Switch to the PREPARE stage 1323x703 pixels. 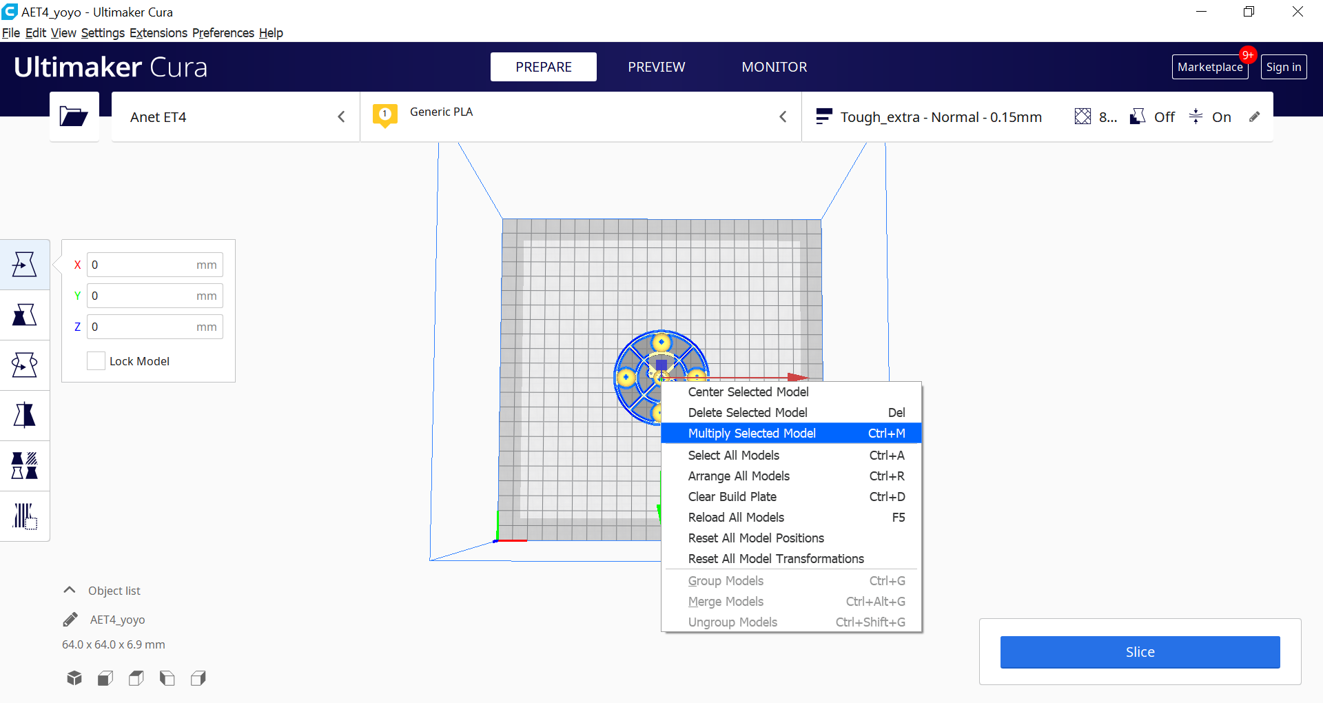pyautogui.click(x=544, y=67)
